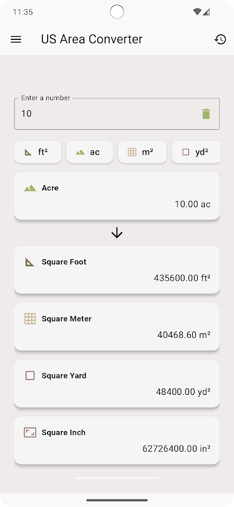Tap the Square Yard result card

coord(117,383)
